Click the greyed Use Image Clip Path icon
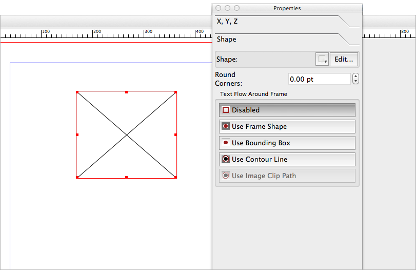The image size is (416, 270). [225, 176]
